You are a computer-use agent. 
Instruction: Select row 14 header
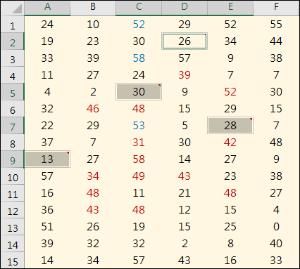[13, 244]
